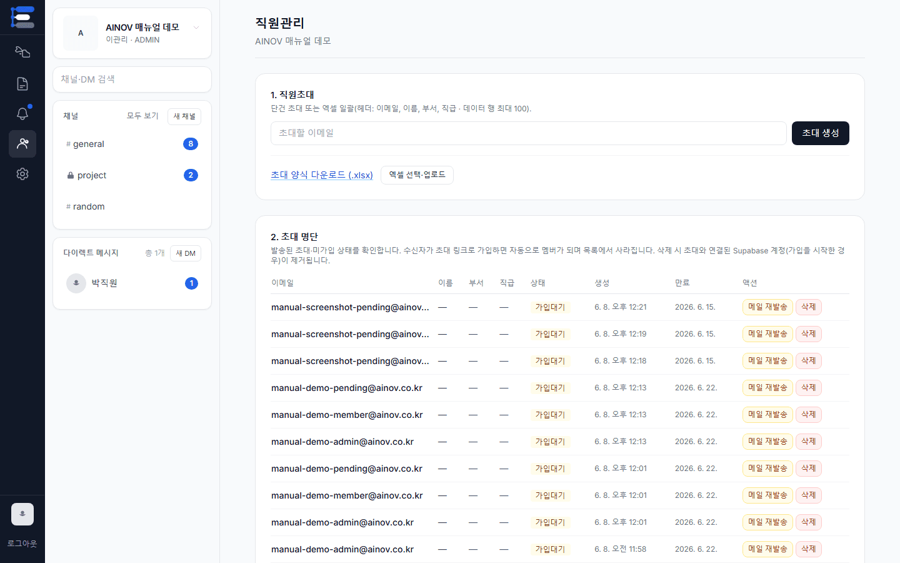This screenshot has height=563, width=900.
Task: Click expiry date 2026. 6. 15. in 12:21 row
Action: [x=695, y=307]
